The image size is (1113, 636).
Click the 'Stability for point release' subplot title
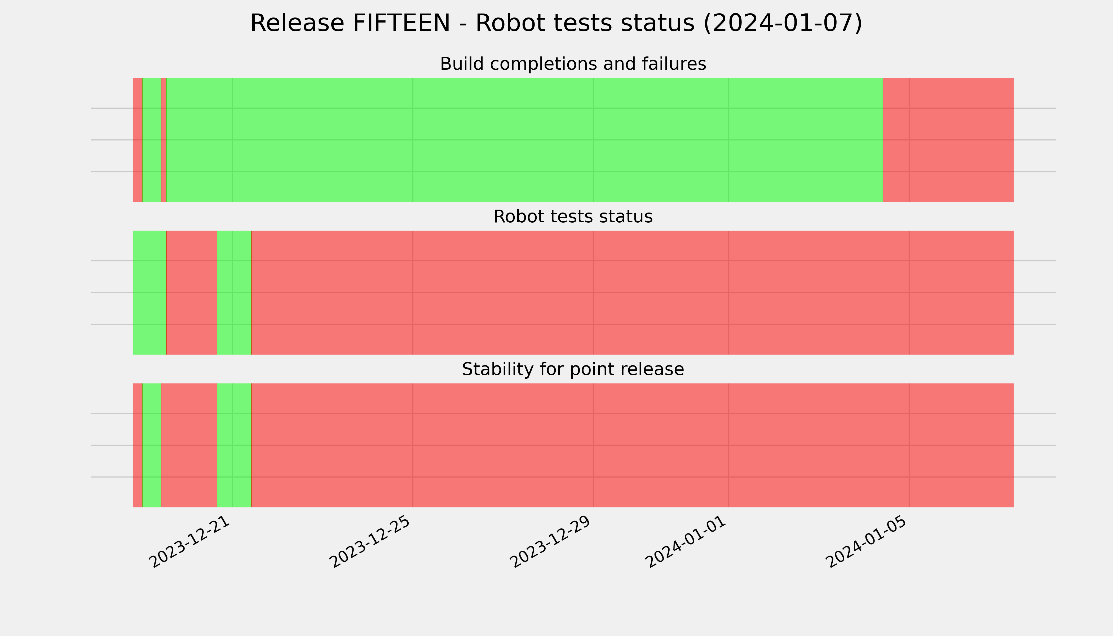573,369
